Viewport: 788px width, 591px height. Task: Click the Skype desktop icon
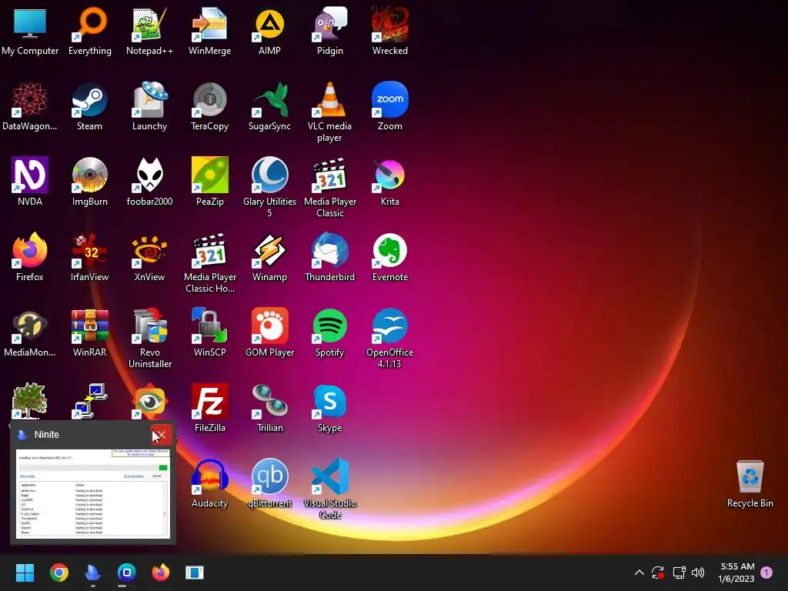click(329, 408)
